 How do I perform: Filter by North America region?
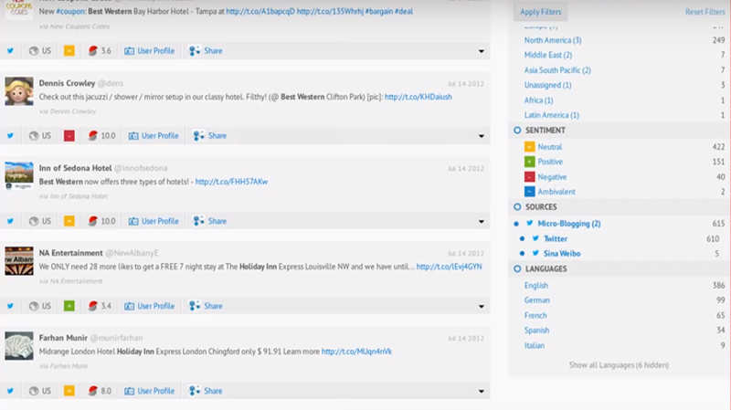(552, 40)
